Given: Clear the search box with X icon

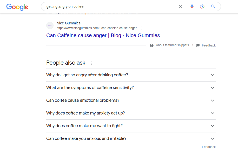Looking at the screenshot, I should pyautogui.click(x=180, y=6).
